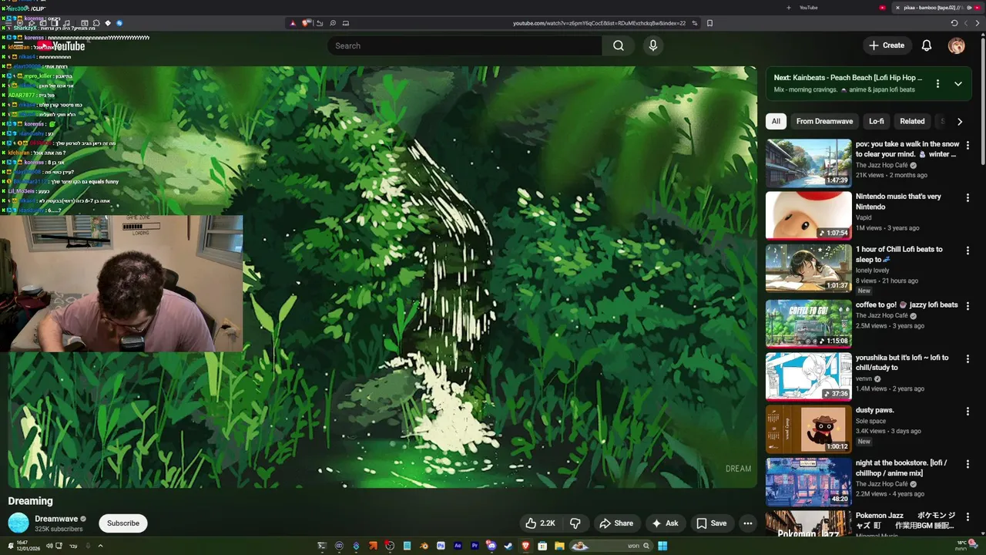Open the Dreamwave channel name link
986x555 pixels.
tap(56, 519)
